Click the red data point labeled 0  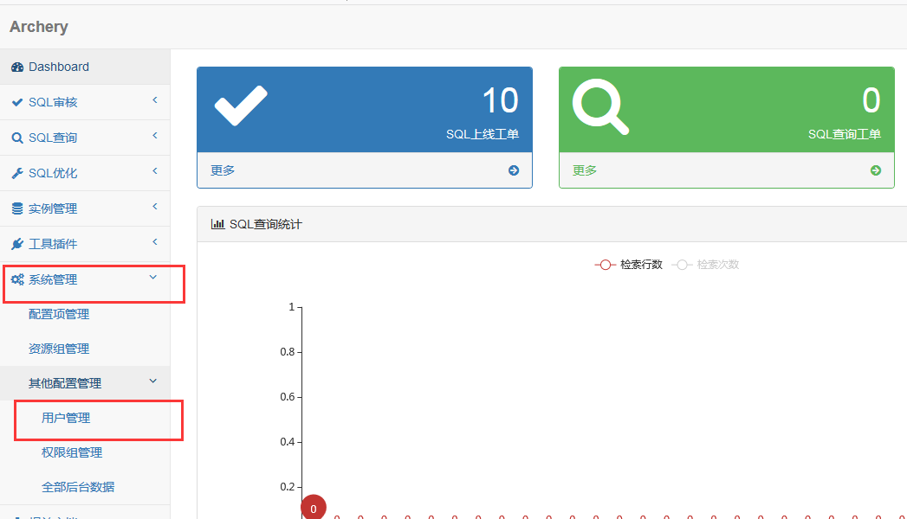pyautogui.click(x=314, y=508)
